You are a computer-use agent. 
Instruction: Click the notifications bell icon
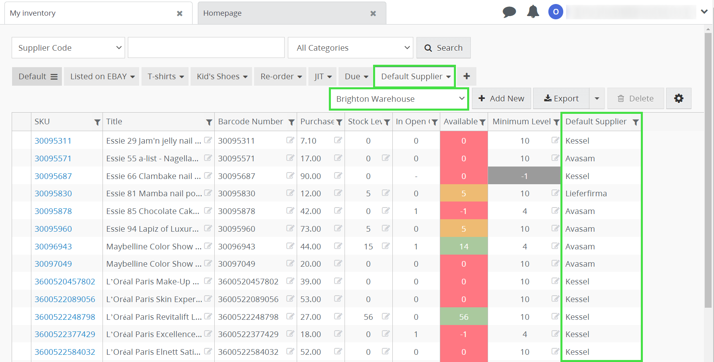pos(533,12)
